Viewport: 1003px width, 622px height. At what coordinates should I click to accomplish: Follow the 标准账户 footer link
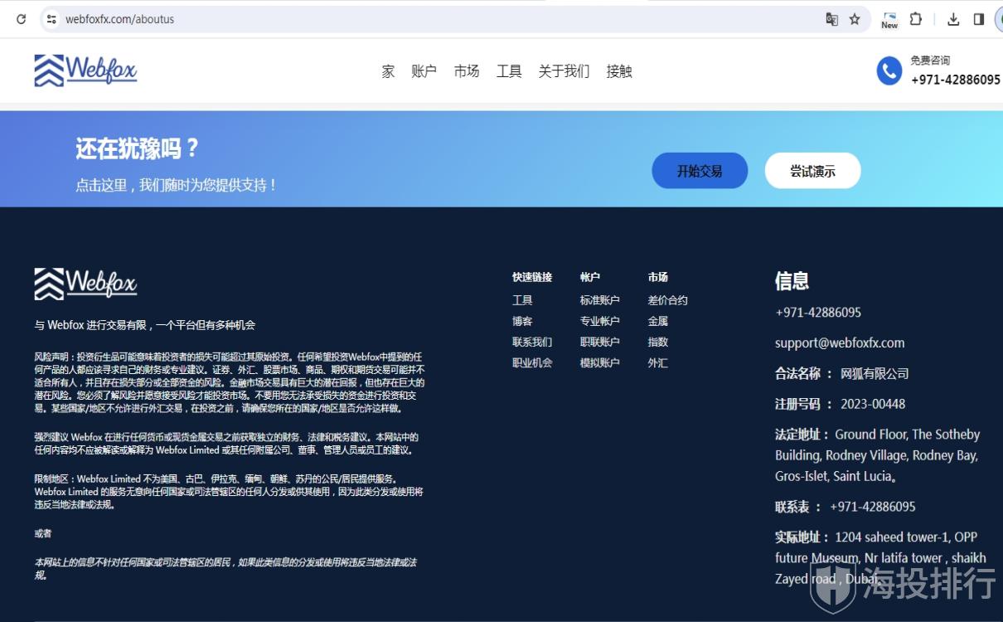599,300
